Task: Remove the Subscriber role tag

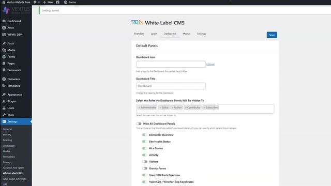Action: [204, 107]
